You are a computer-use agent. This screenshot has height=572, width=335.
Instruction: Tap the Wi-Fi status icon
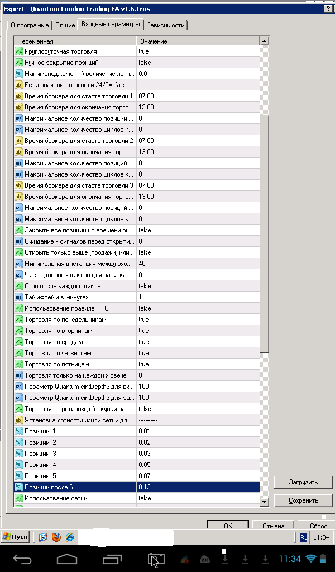tap(311, 559)
